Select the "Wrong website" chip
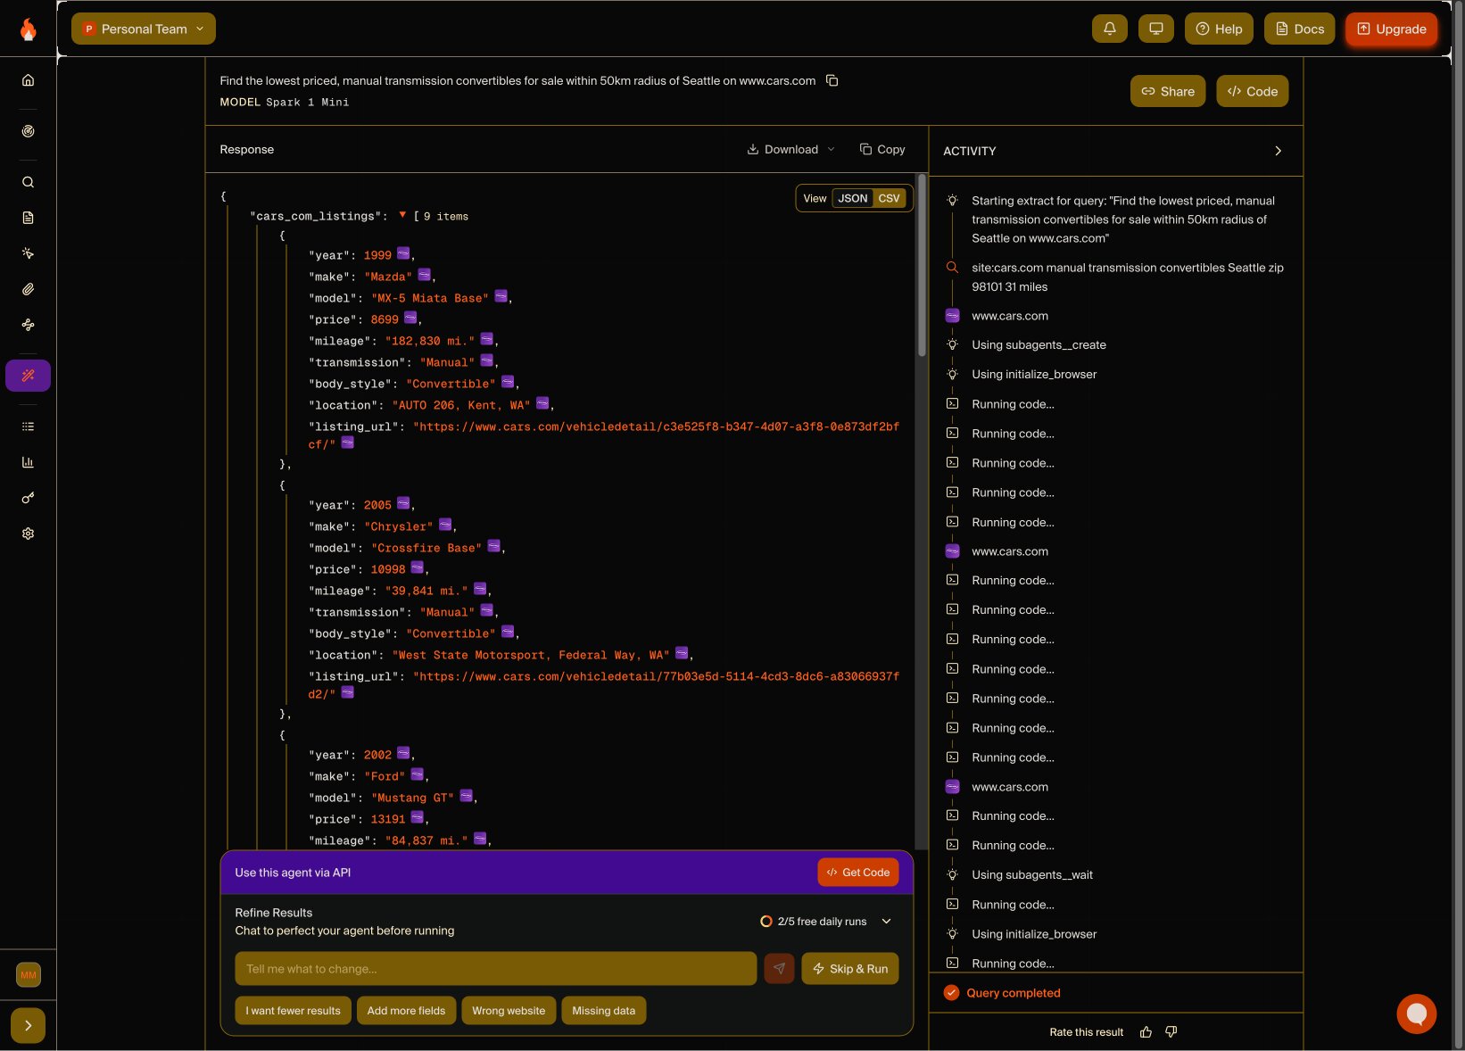This screenshot has width=1465, height=1051. pos(509,1011)
